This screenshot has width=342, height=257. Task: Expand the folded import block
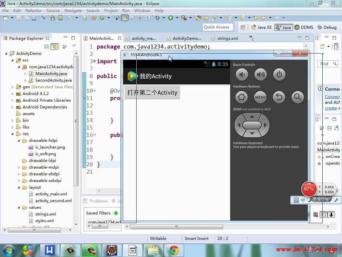[94, 61]
